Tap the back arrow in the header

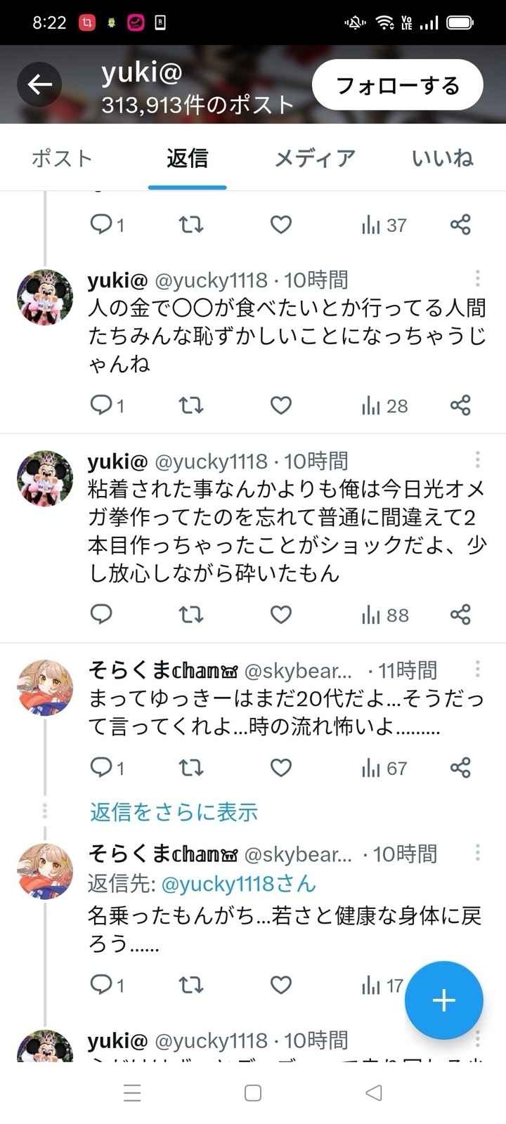(39, 85)
